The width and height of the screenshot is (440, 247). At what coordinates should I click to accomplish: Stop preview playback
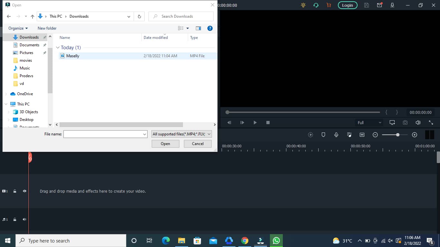[268, 123]
